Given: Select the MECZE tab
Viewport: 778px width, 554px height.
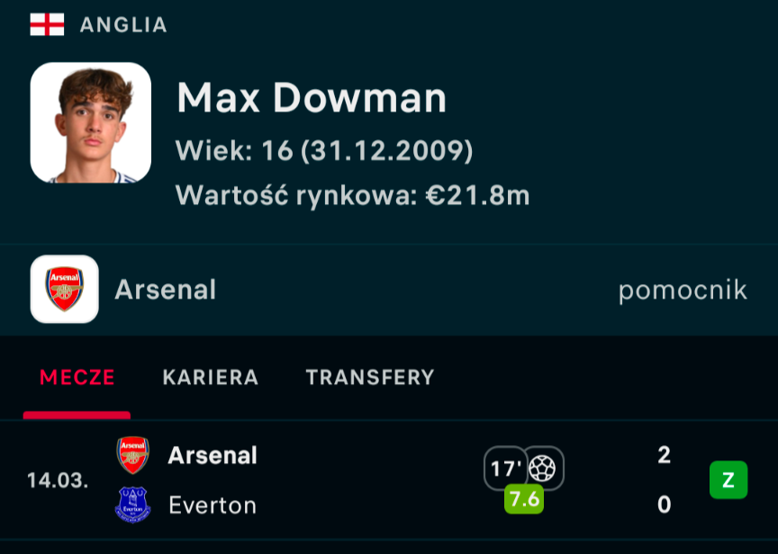Looking at the screenshot, I should [x=77, y=378].
